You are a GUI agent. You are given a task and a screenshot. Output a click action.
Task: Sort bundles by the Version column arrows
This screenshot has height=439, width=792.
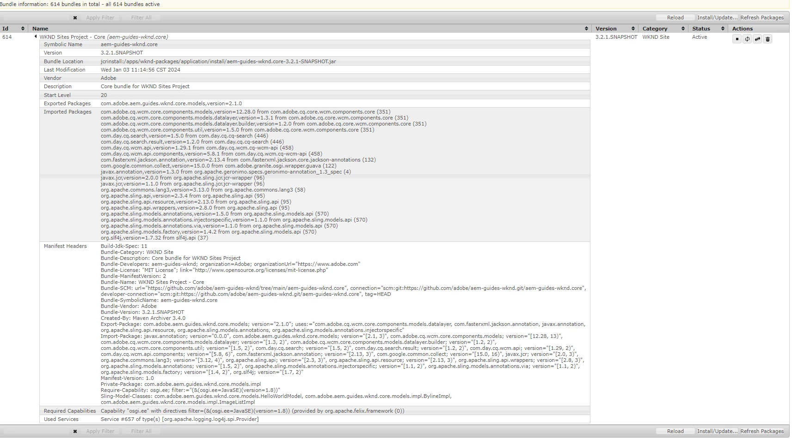tap(633, 29)
